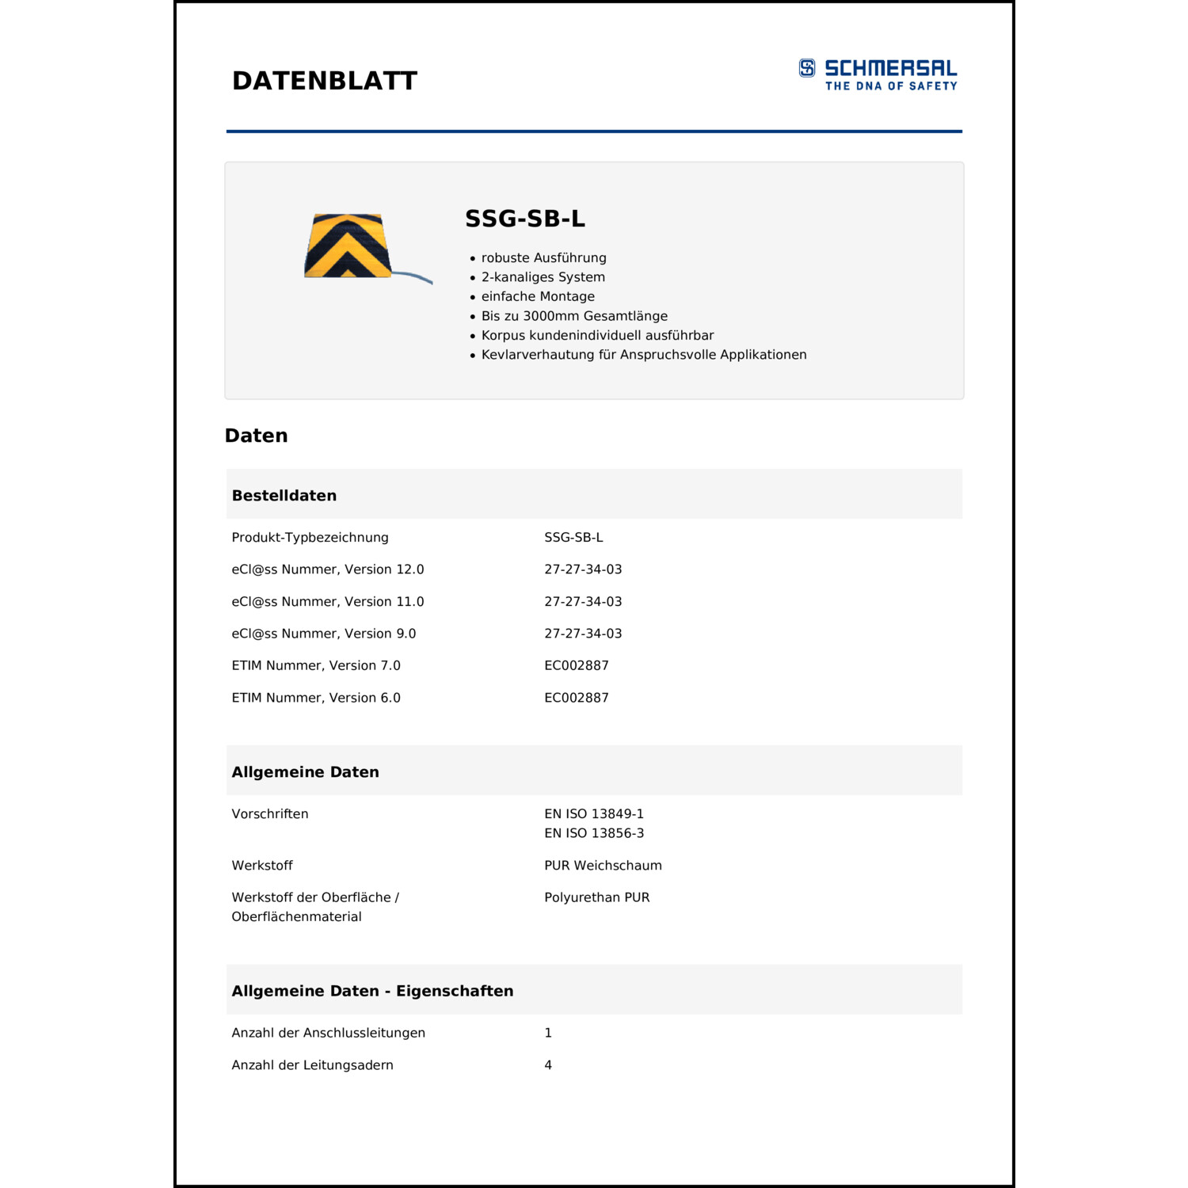Click 'ETIM Nummer, Version 7.0' label
Image resolution: width=1188 pixels, height=1188 pixels.
point(316,666)
